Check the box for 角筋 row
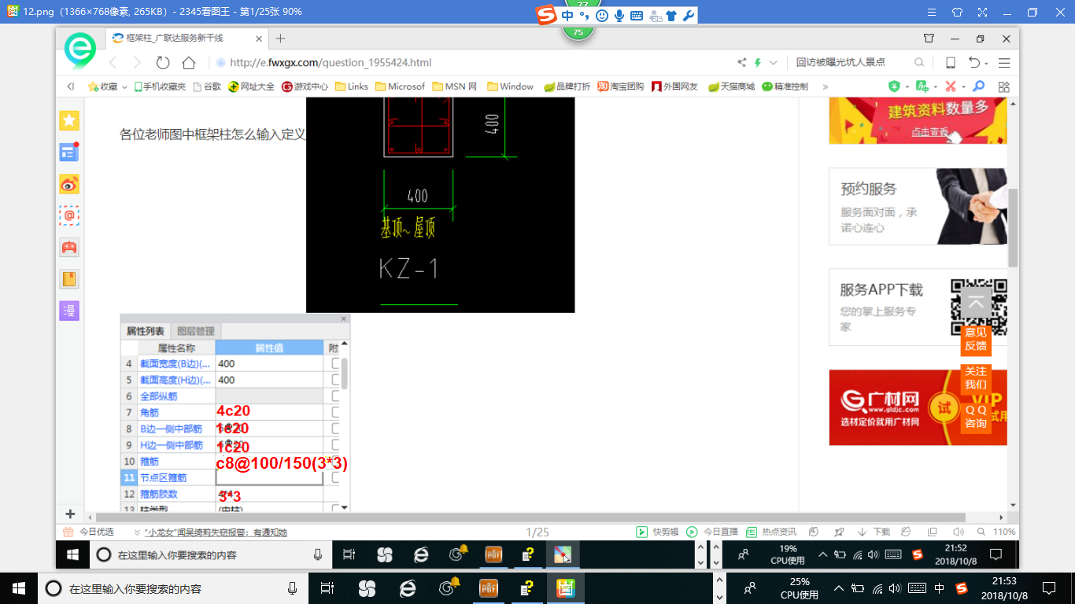This screenshot has height=604, width=1075. pyautogui.click(x=336, y=412)
